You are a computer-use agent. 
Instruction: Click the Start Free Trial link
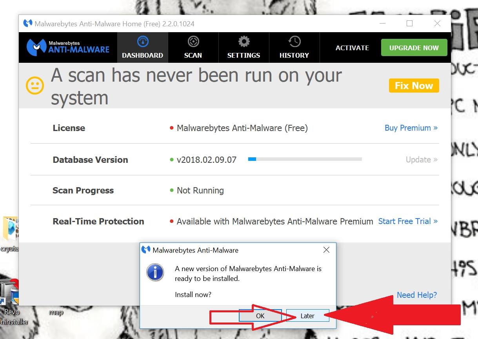(408, 221)
